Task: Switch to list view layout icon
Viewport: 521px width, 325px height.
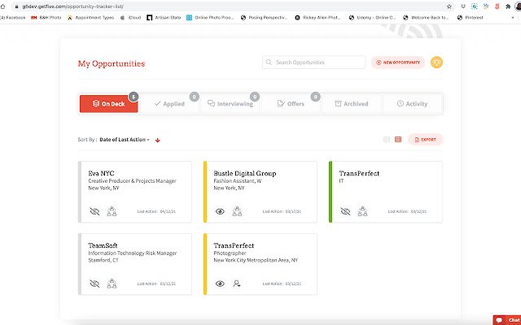Action: tap(387, 140)
